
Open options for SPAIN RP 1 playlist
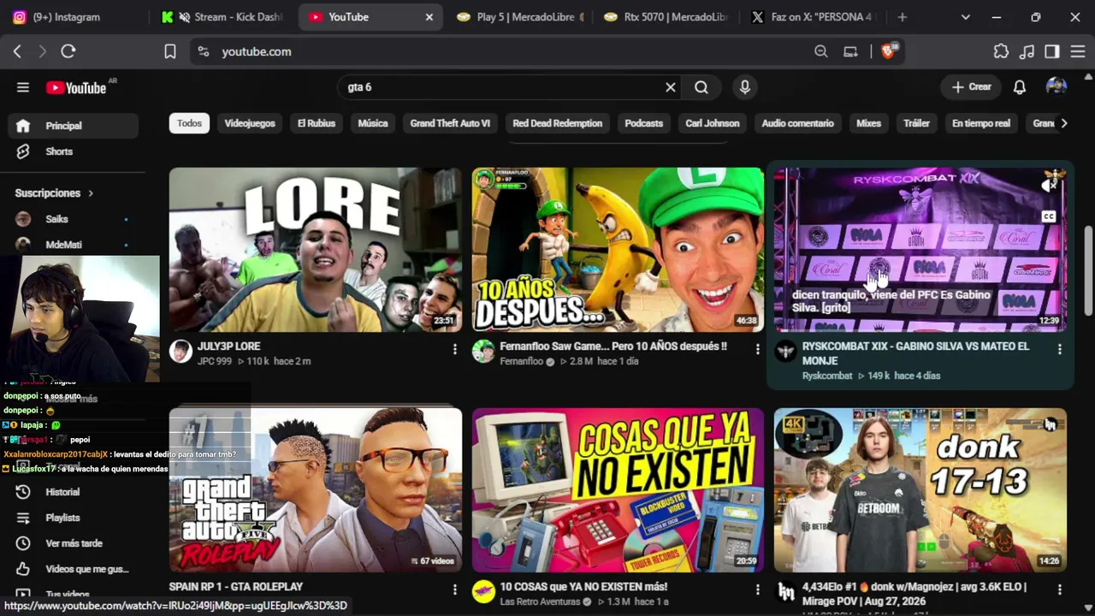(x=454, y=589)
